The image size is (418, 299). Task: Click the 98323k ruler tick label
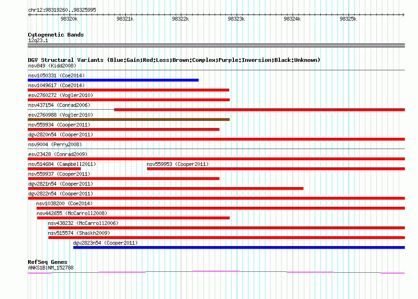click(236, 19)
